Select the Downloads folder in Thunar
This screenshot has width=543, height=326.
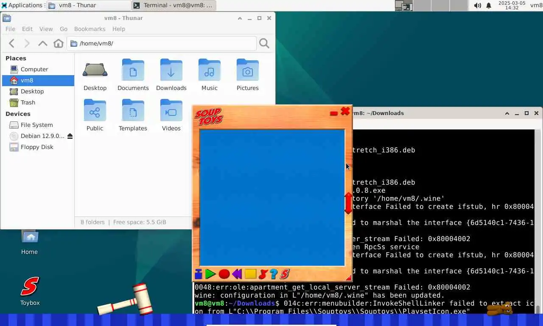coord(171,76)
